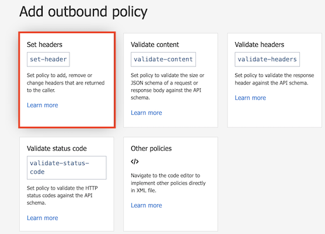Viewport: 325px width, 234px height.
Task: Select the Validate status code card
Action: click(67, 184)
